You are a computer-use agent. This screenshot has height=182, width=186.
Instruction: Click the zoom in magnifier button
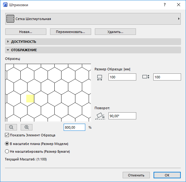point(27,127)
